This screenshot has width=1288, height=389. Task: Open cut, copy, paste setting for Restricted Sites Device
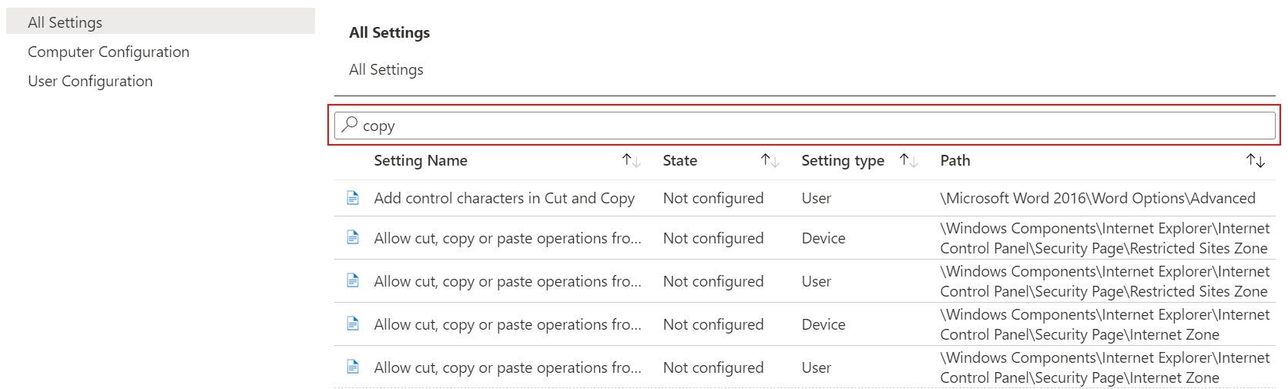pos(508,238)
